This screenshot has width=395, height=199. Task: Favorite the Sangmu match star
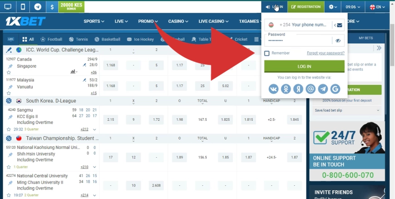click(9, 129)
